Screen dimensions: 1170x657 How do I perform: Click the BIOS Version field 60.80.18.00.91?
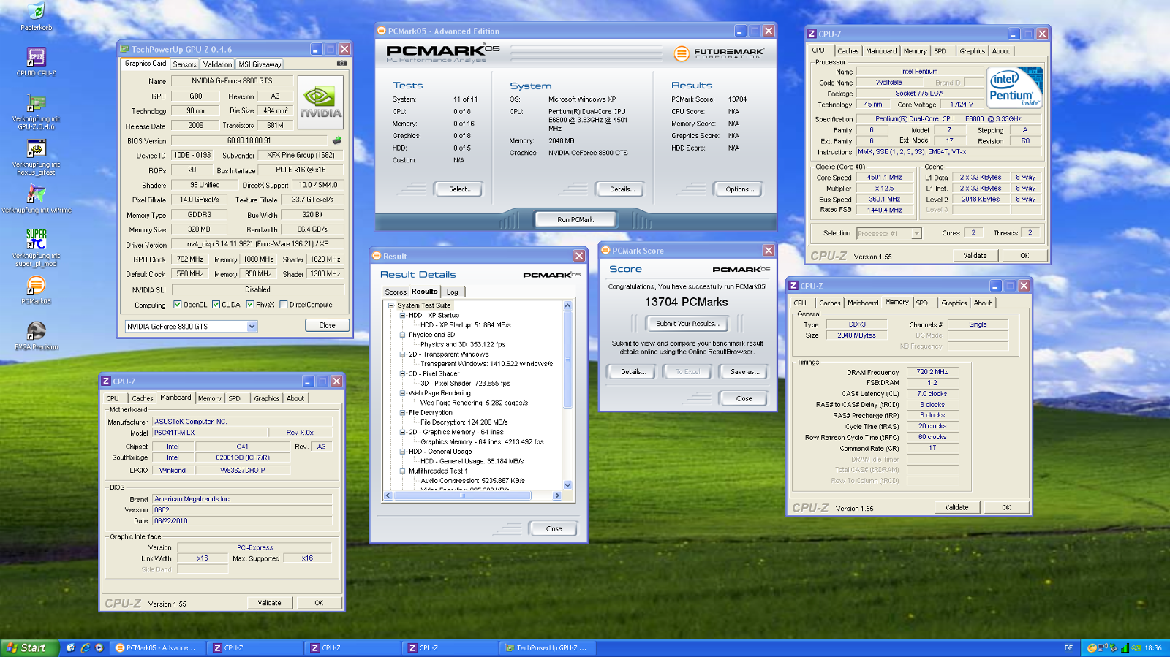coord(249,140)
